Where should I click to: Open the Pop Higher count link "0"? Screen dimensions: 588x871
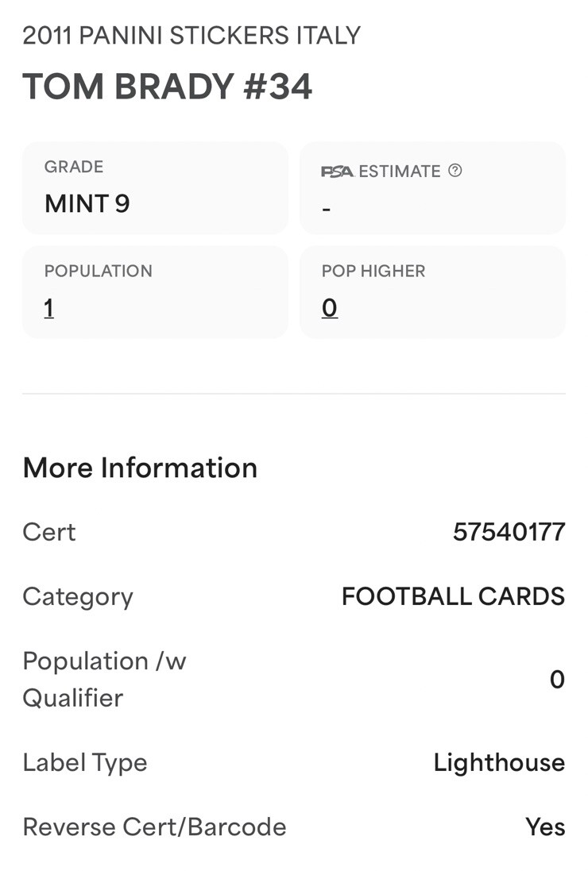click(330, 308)
